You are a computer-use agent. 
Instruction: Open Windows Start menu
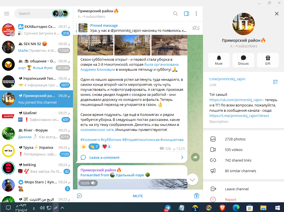pyautogui.click(x=277, y=208)
